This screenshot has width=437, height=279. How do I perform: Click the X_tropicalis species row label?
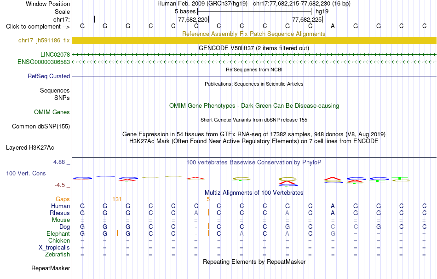54,248
